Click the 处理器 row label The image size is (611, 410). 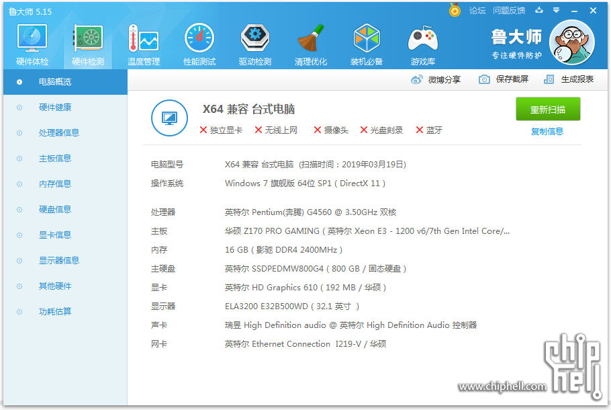click(163, 212)
